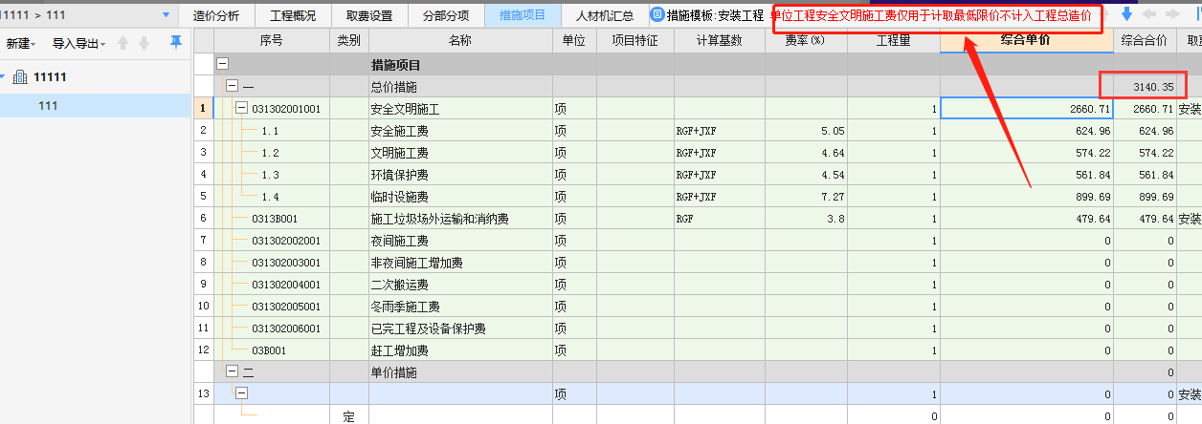Click the 项目特征 column header
Viewport: 1202px width, 424px height.
coord(635,40)
